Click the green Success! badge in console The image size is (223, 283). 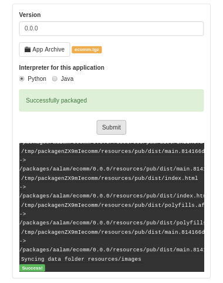pyautogui.click(x=32, y=268)
